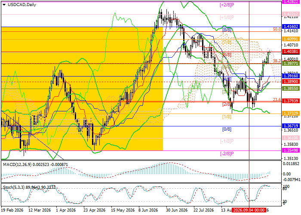Click the [+1/8]P Murrey level label
Image resolution: width=301 pixels, height=215 pixels.
227,18
